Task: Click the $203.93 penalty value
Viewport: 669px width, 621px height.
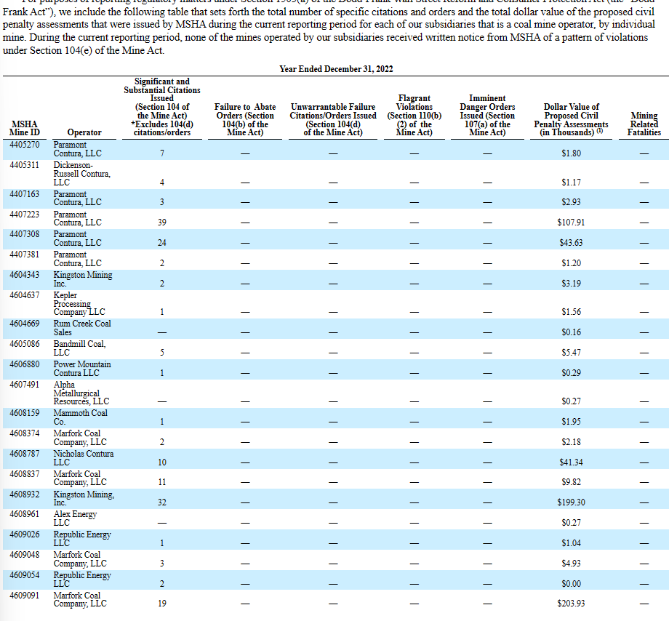Action: pyautogui.click(x=571, y=604)
